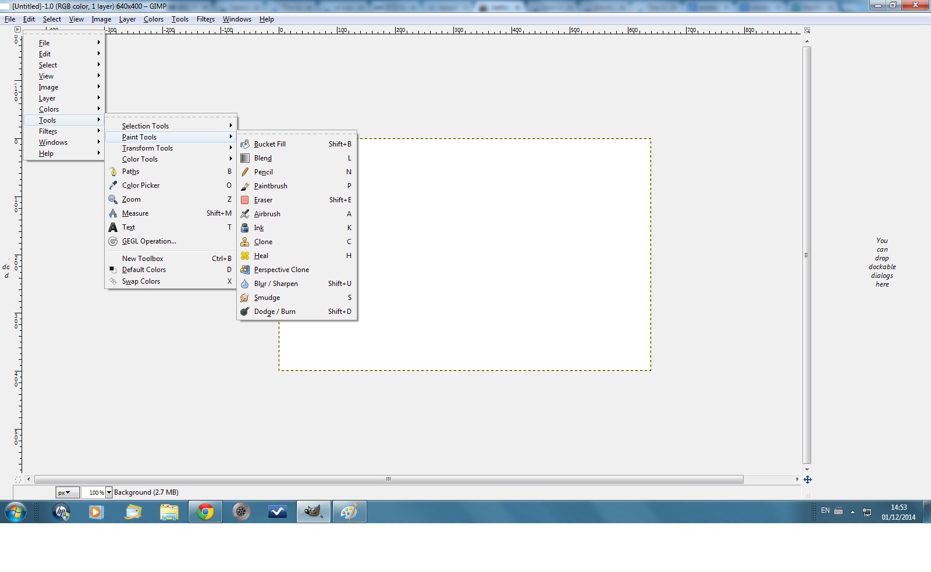Select the Smudge tool
The height and width of the screenshot is (572, 931).
click(x=297, y=298)
